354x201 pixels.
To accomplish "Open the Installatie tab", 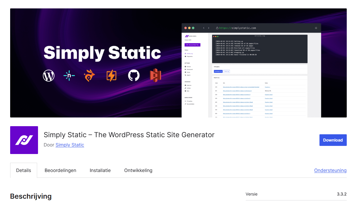I will [x=100, y=170].
